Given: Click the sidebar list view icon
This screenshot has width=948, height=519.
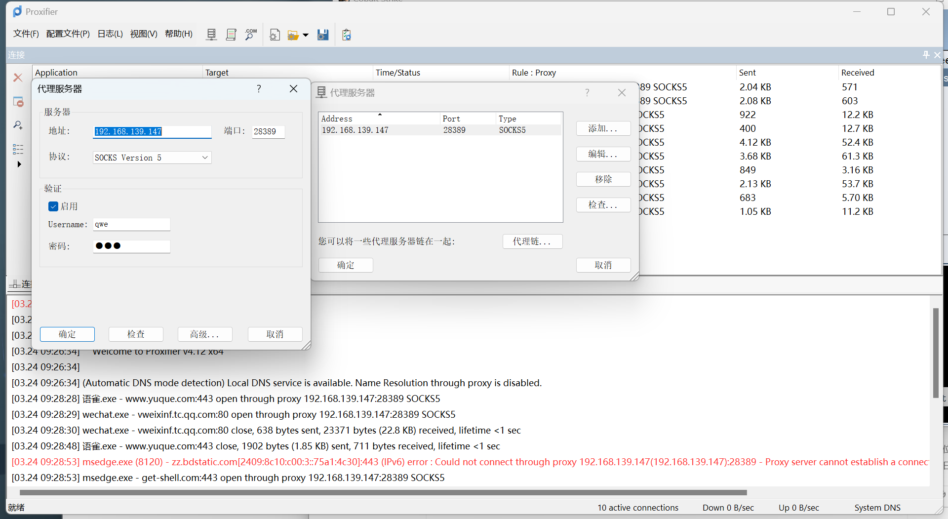Looking at the screenshot, I should [x=18, y=149].
